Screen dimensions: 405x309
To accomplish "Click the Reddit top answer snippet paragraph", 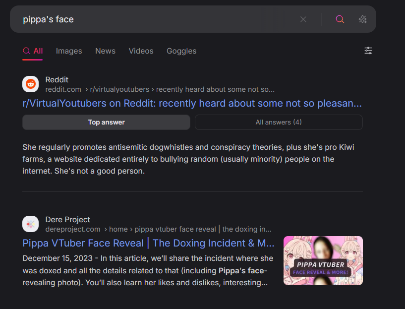I will coord(188,159).
